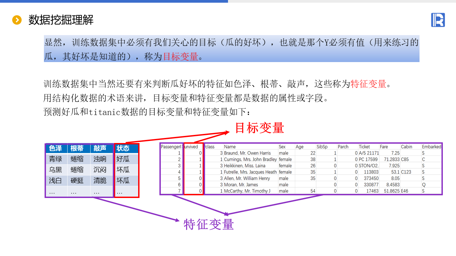The image size is (456, 256).
Task: Click the large purple 特征变量 label
Action: click(x=209, y=224)
